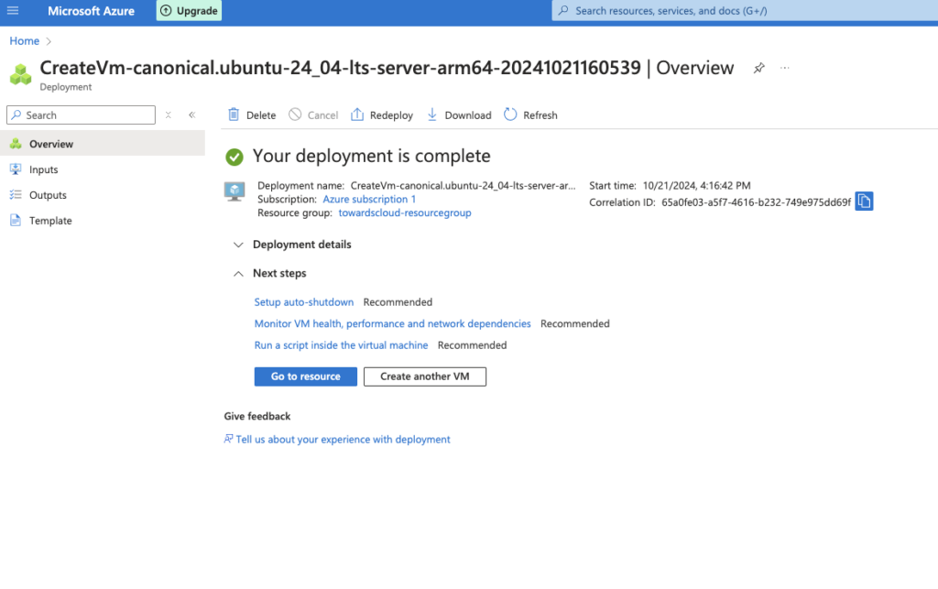Click the truncated Deployment name value

pos(463,186)
